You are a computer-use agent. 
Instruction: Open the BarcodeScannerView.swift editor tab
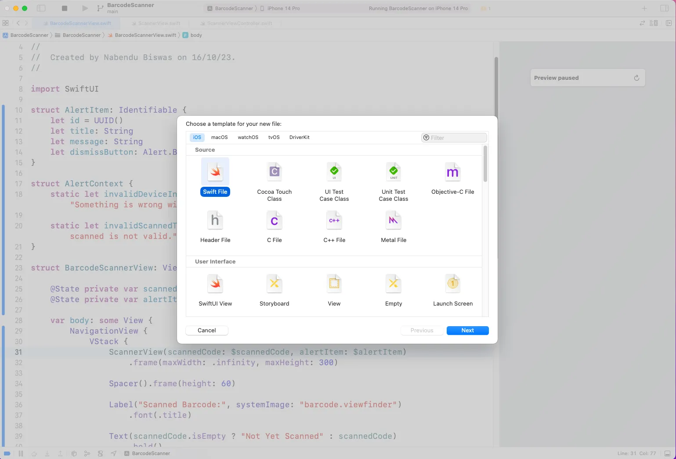pyautogui.click(x=77, y=23)
